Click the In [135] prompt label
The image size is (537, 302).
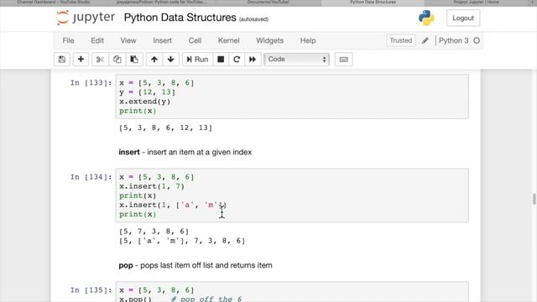click(91, 290)
